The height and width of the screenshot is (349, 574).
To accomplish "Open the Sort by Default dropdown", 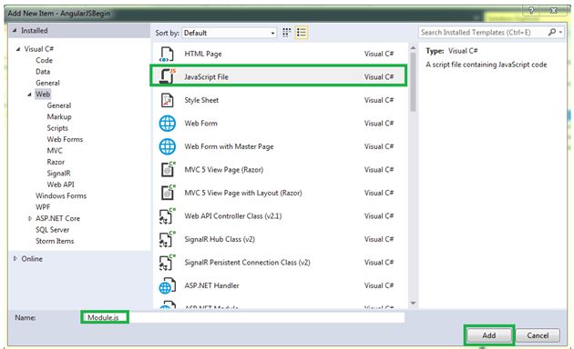I will click(230, 33).
